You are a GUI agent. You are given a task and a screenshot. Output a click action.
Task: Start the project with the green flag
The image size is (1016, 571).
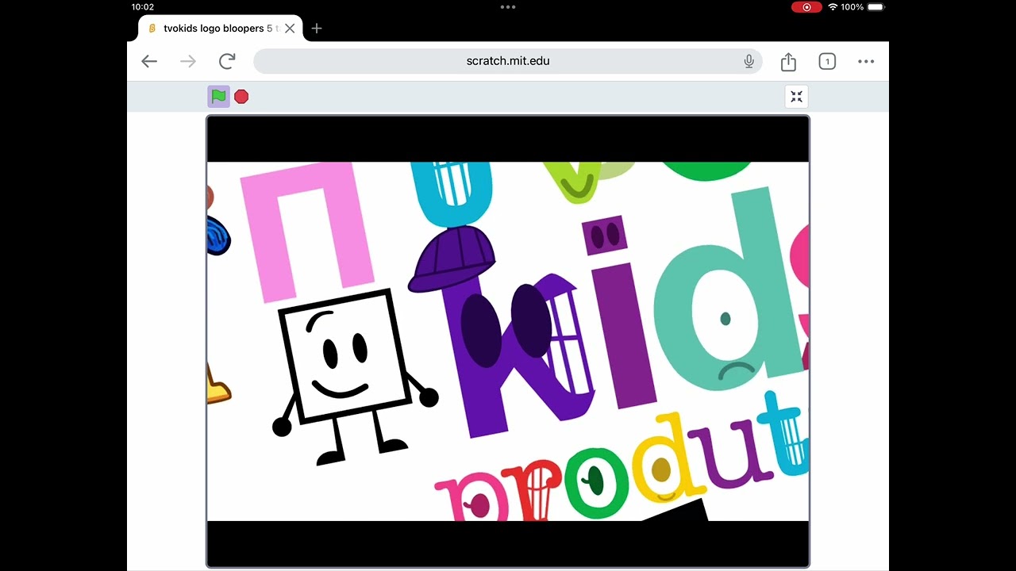point(218,97)
